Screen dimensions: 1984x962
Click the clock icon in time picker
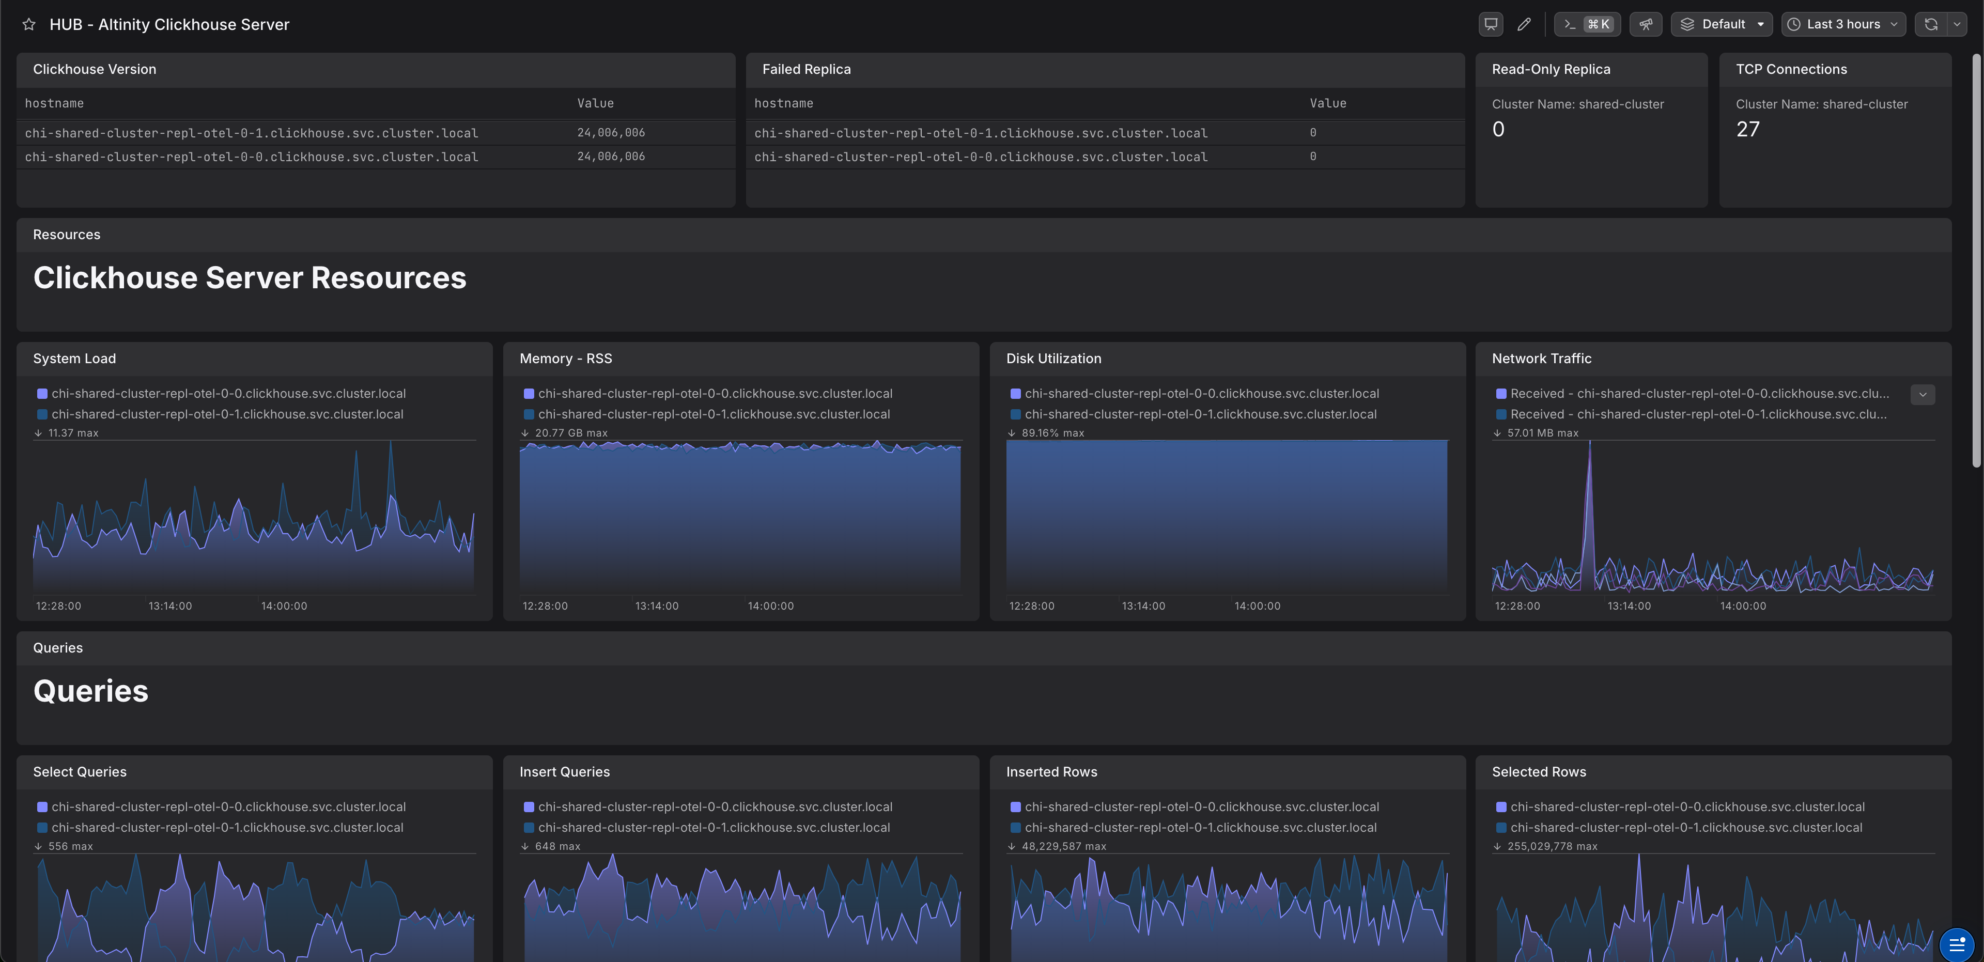click(x=1794, y=25)
